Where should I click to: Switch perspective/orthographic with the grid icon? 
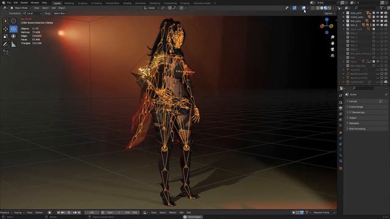[333, 55]
